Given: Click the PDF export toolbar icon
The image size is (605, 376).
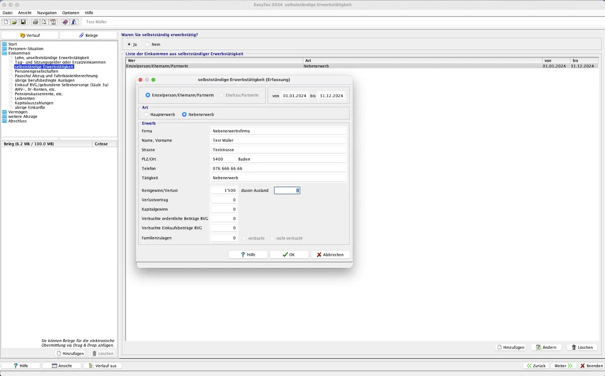Looking at the screenshot, I should coord(53,22).
